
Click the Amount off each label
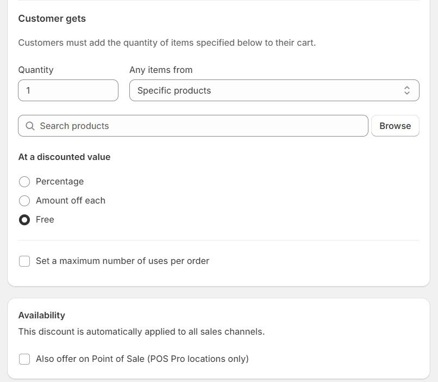[x=71, y=201]
